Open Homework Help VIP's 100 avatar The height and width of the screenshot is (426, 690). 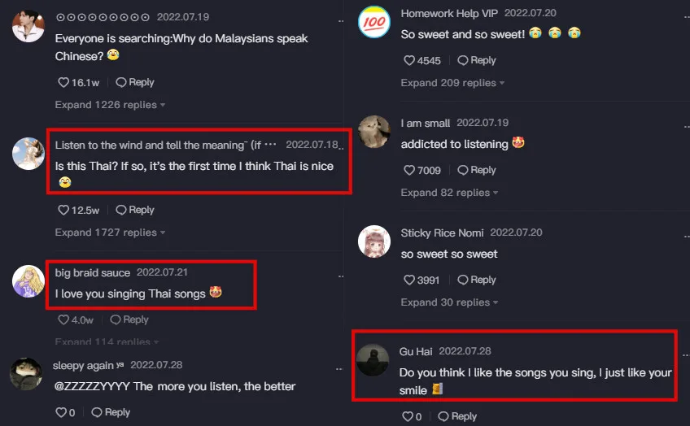click(x=374, y=22)
